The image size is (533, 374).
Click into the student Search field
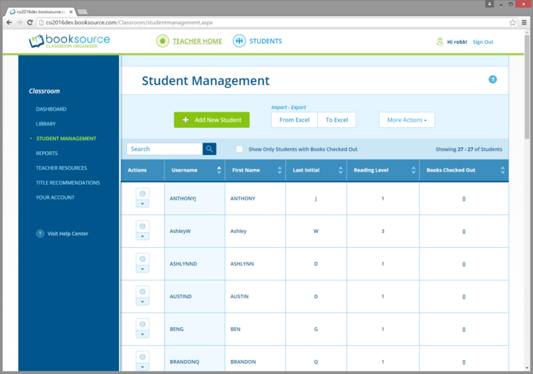pyautogui.click(x=164, y=149)
